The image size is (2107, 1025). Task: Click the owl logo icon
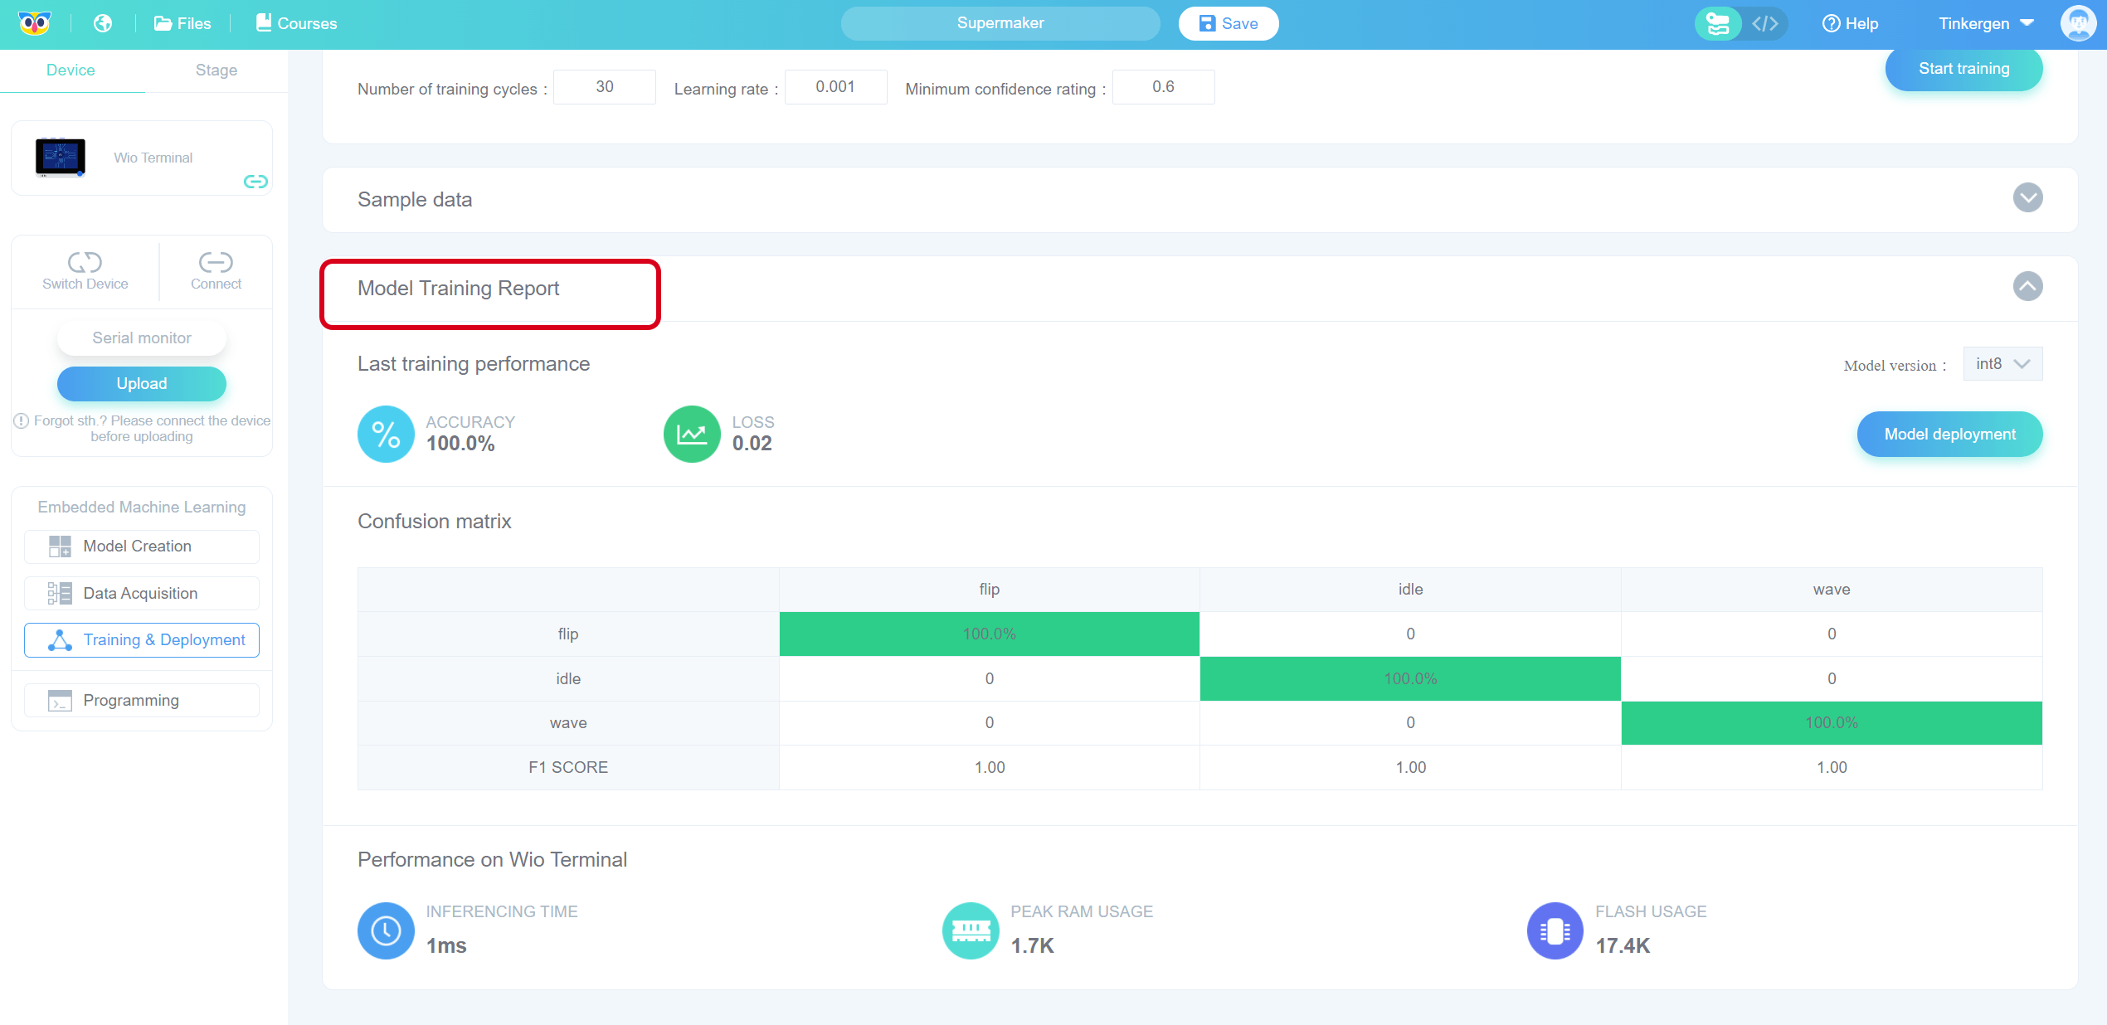point(34,23)
